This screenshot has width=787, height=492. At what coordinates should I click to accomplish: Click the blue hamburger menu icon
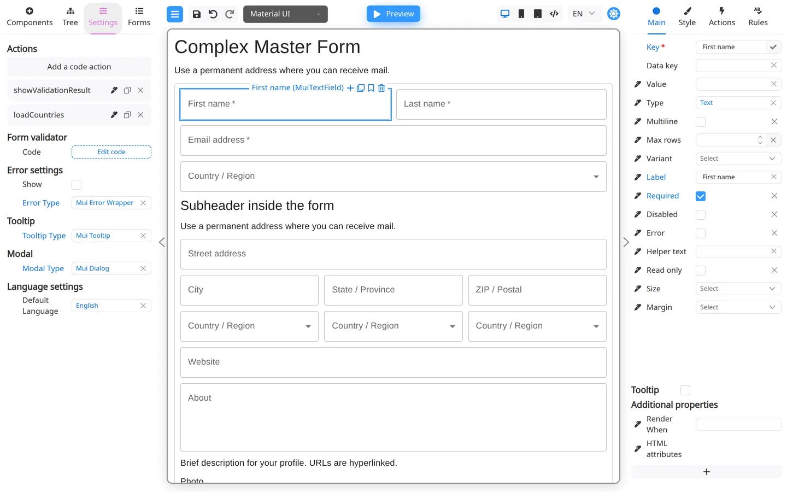(x=175, y=14)
